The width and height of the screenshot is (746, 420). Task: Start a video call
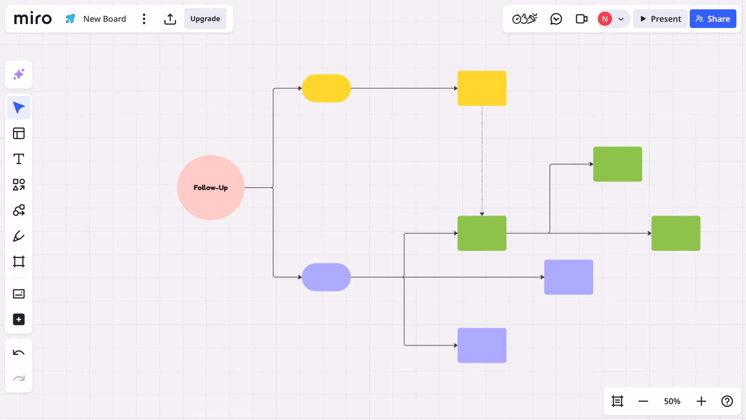point(581,19)
